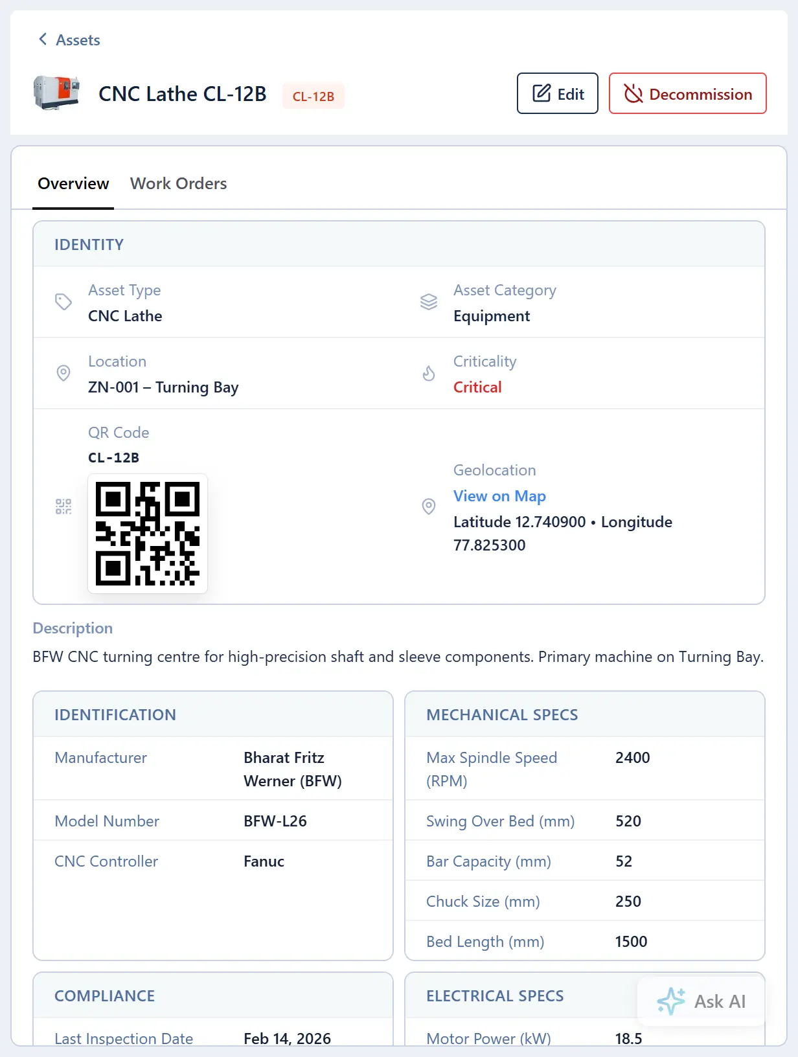Open the Edit asset button
Screen dimensions: 798x1057
[557, 93]
